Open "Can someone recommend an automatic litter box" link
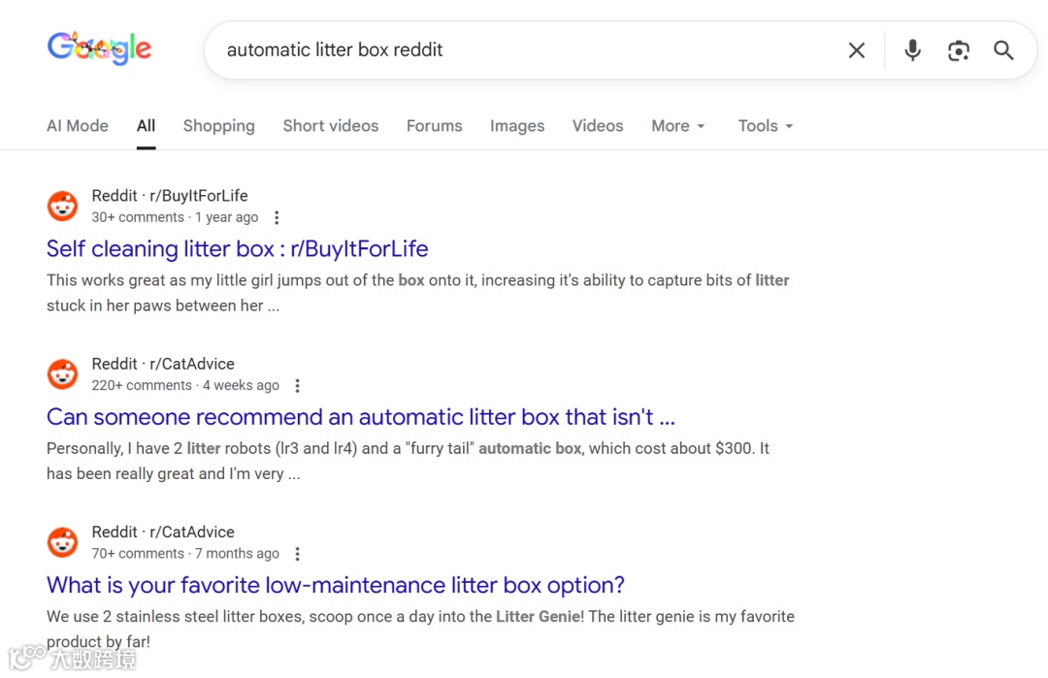Screen dimensions: 1048x678 pyautogui.click(x=360, y=417)
